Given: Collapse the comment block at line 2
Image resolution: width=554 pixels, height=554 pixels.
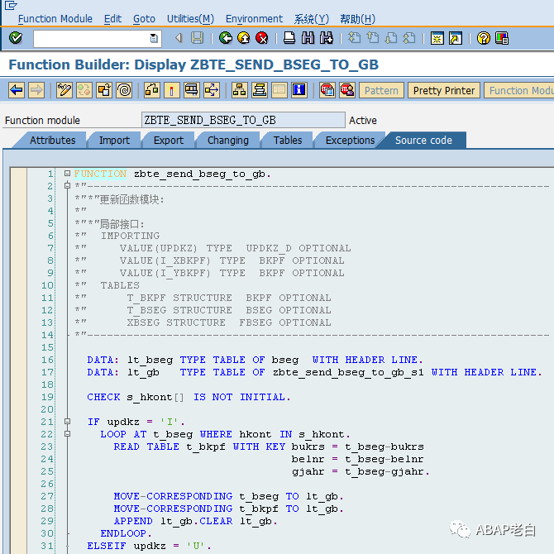Looking at the screenshot, I should [67, 185].
